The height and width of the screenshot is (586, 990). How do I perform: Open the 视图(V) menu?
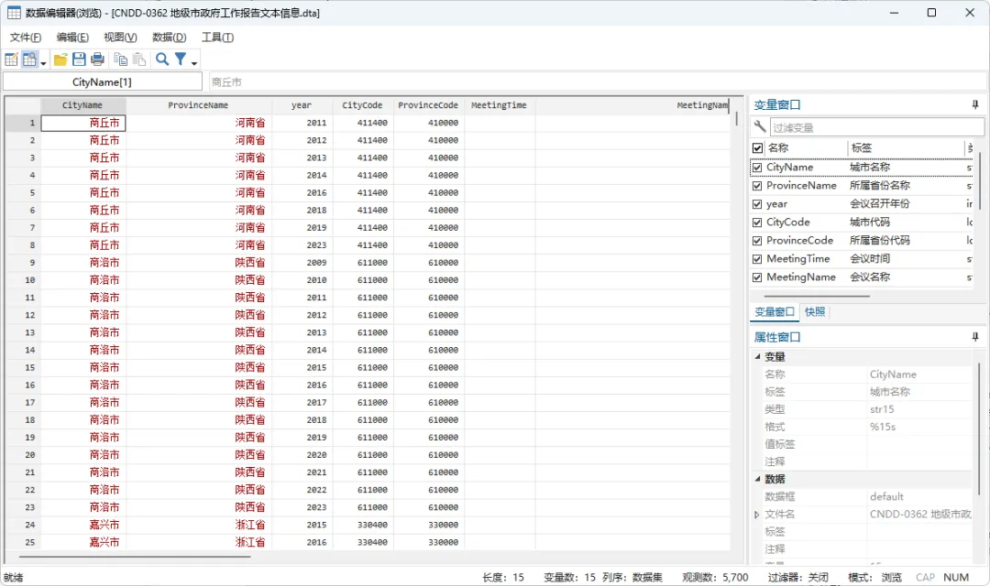point(120,38)
